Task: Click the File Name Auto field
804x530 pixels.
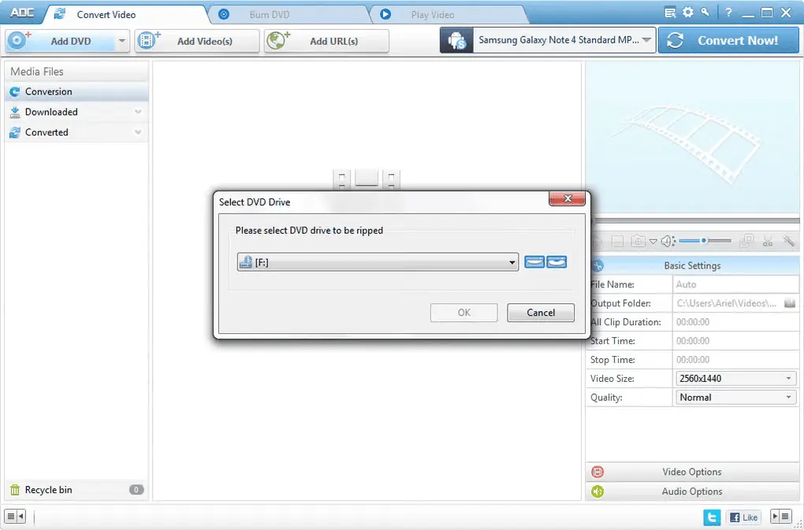Action: click(735, 284)
